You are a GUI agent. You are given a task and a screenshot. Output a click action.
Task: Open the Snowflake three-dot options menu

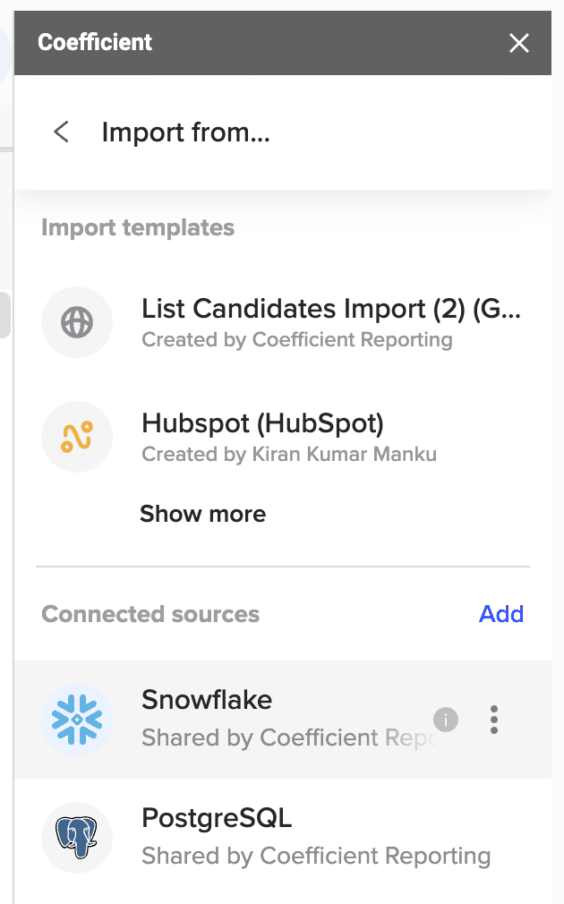[494, 719]
